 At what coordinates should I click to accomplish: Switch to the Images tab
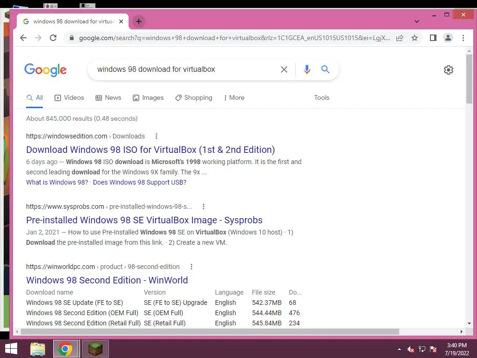148,98
